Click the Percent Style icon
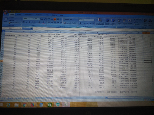This screenshot has width=154, height=115. click(x=84, y=23)
